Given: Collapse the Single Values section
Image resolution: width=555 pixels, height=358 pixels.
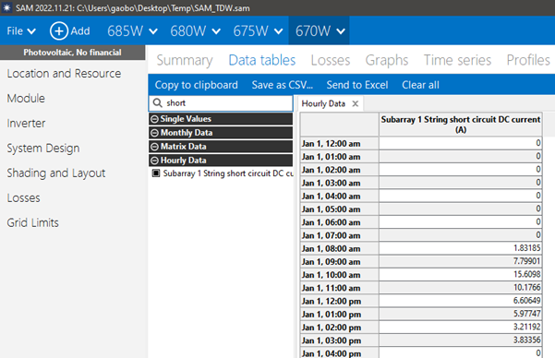Looking at the screenshot, I should 154,119.
